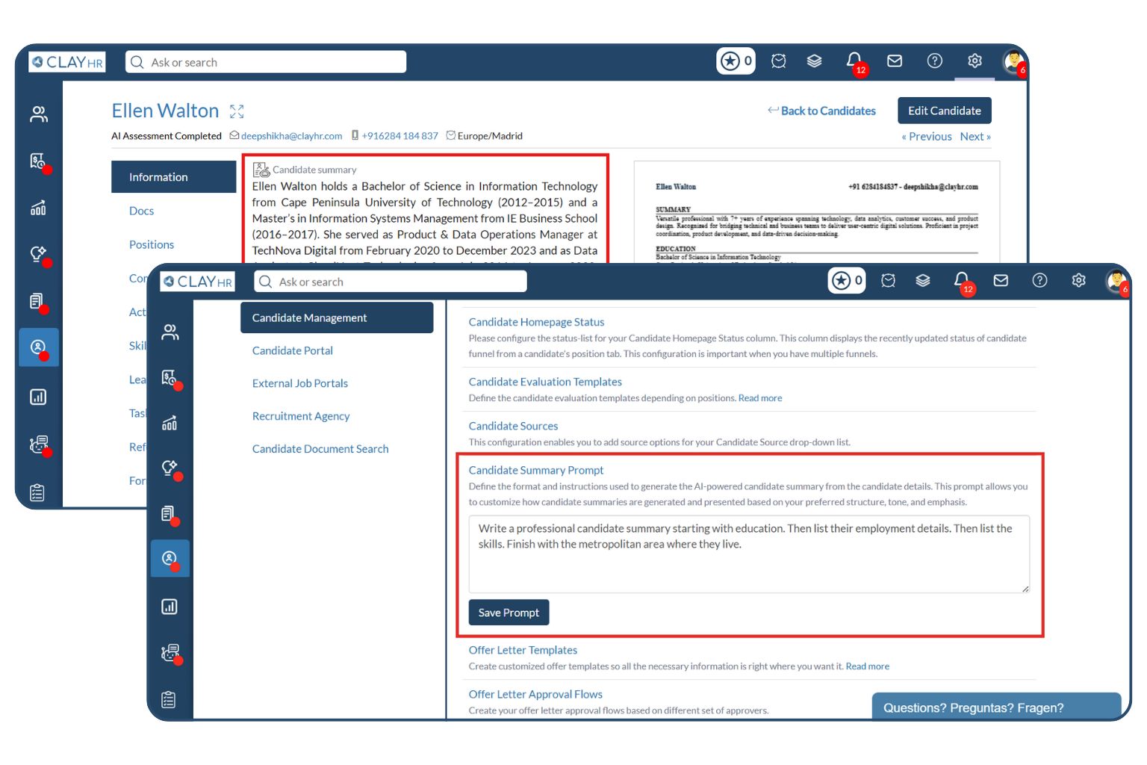Open notifications bell in front window
Screen dimensions: 1147x765
962,280
